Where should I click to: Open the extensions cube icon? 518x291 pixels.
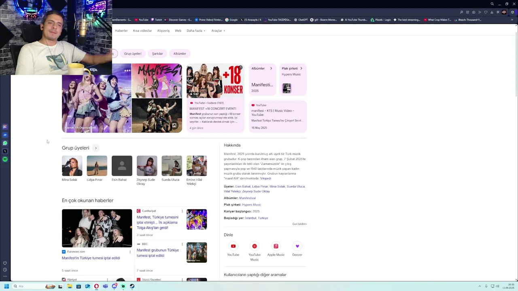tap(512, 12)
